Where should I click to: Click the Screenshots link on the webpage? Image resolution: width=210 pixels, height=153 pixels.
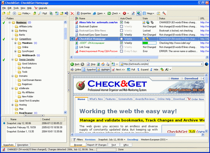(125, 99)
